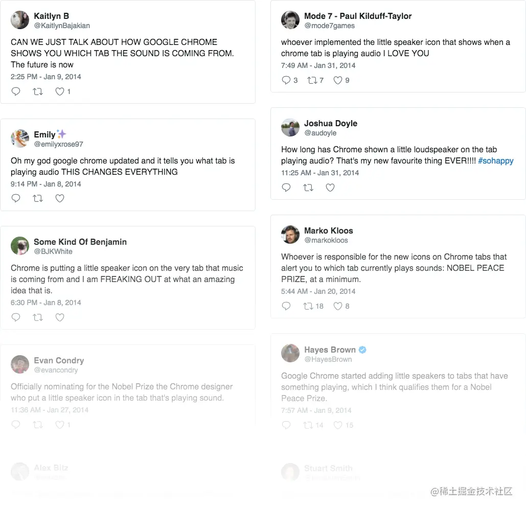526x510 pixels.
Task: Open the @KaitlynBajakian handle link
Action: point(62,26)
